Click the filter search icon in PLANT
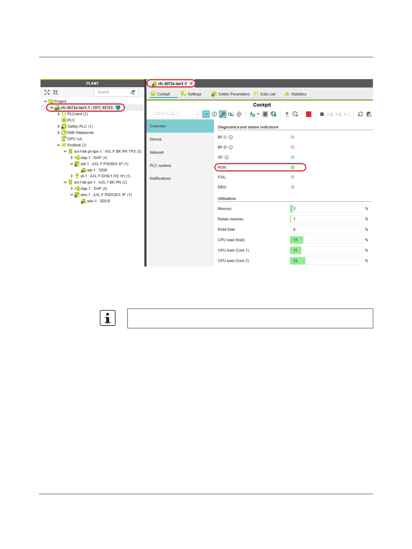 tap(133, 92)
